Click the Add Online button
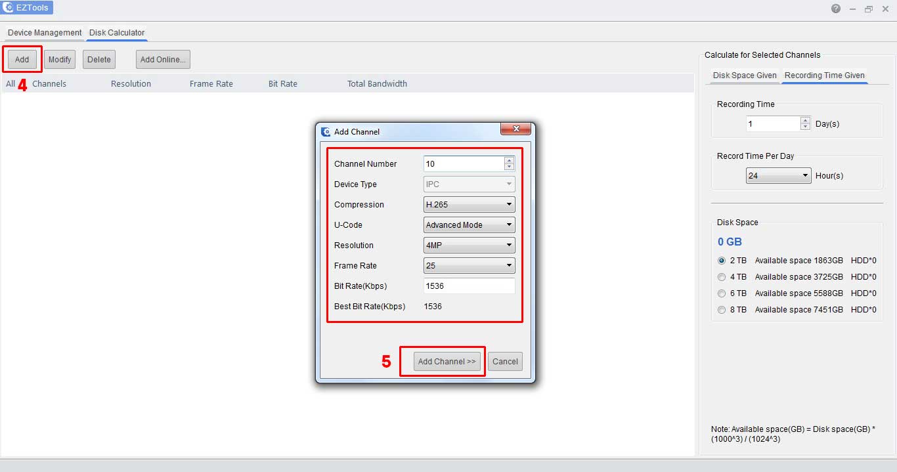897x472 pixels. pyautogui.click(x=162, y=59)
